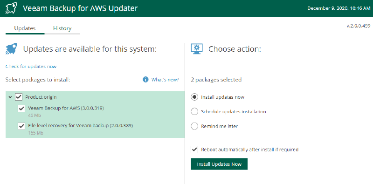
Task: Select Schedule updates installation option
Action: [x=194, y=111]
